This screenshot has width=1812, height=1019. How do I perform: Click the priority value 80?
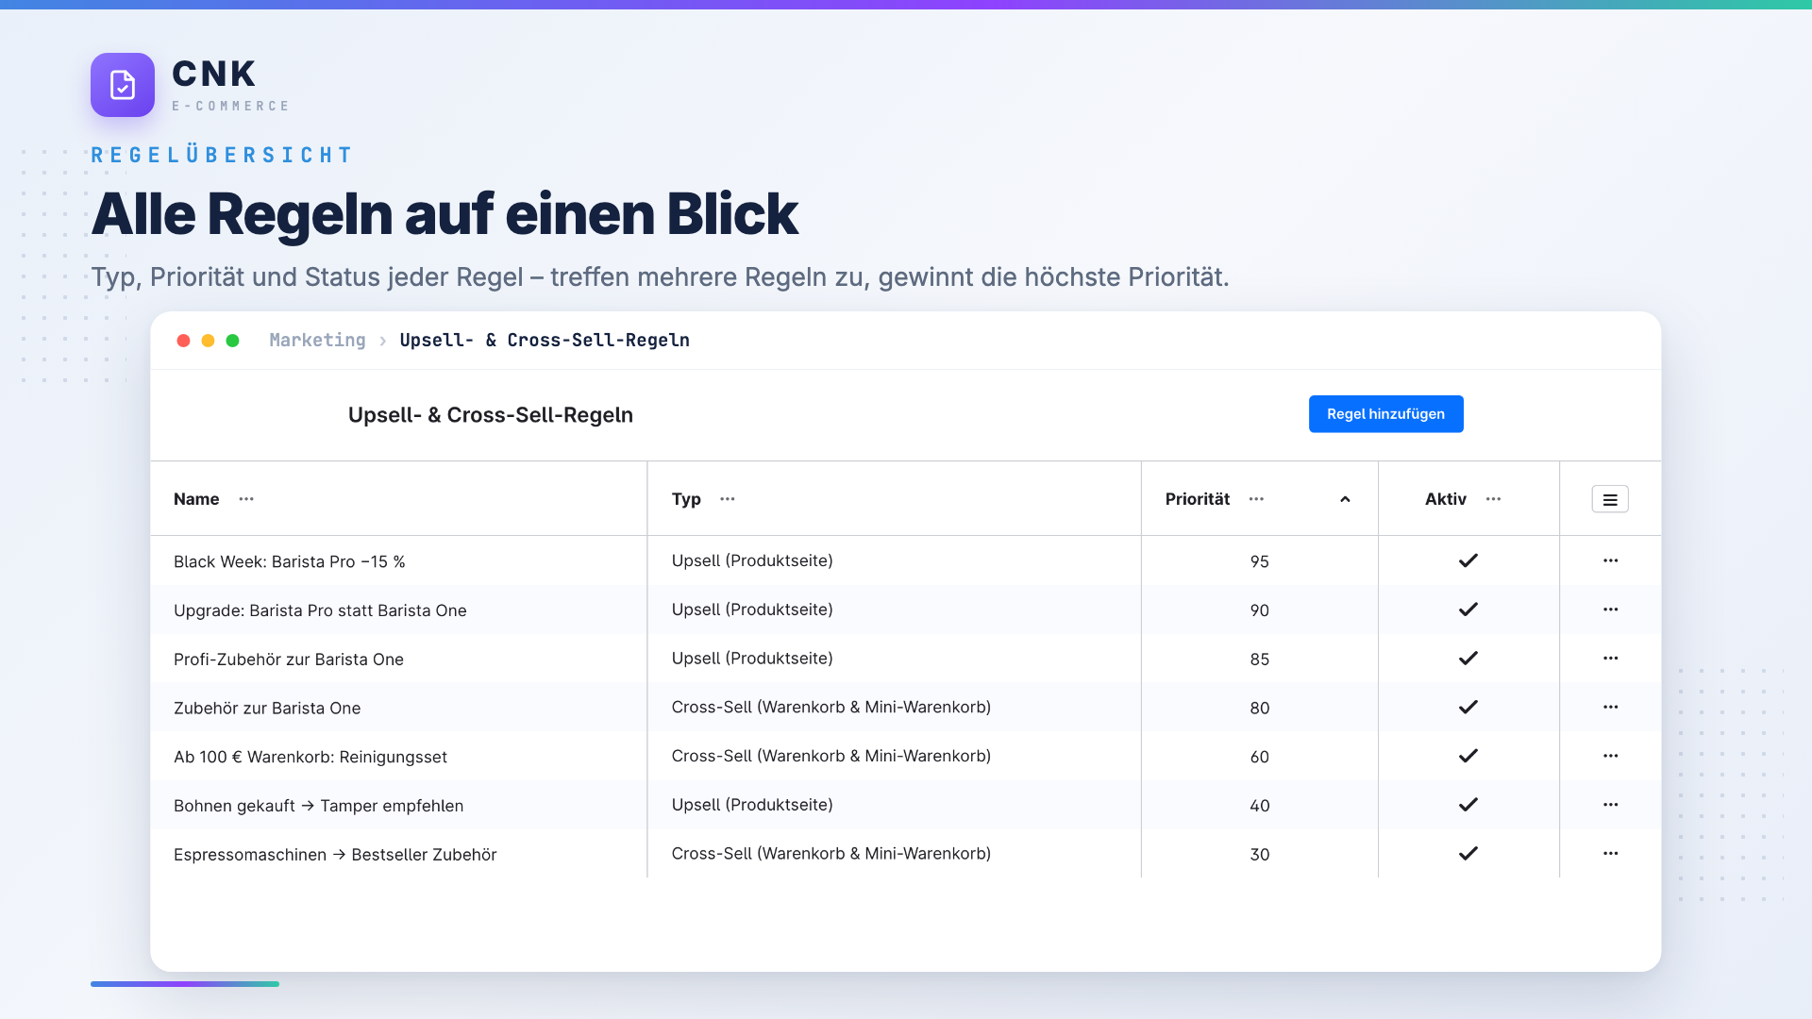click(x=1260, y=709)
